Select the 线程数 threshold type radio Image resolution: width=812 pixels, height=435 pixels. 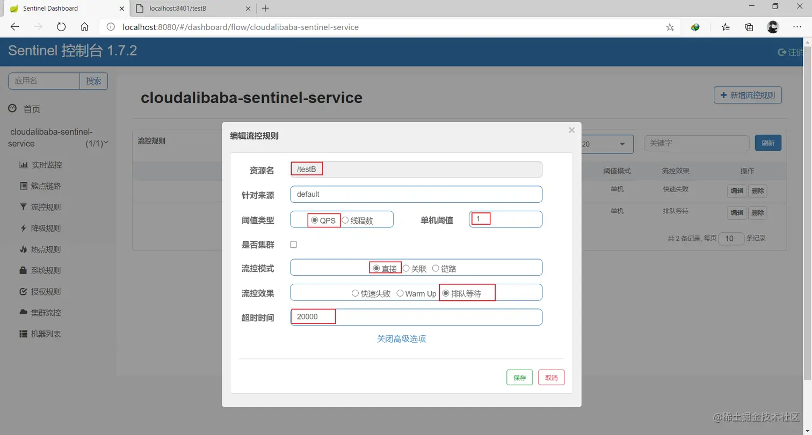click(345, 220)
